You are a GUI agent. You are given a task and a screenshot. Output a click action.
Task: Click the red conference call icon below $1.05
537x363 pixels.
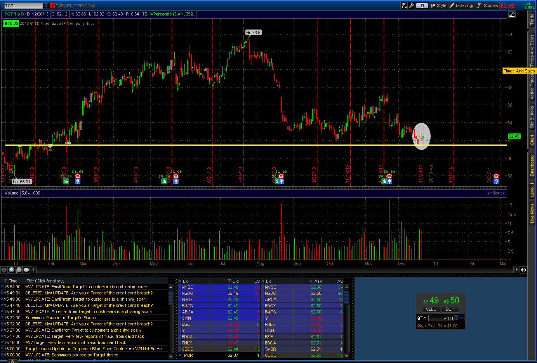coord(176,176)
